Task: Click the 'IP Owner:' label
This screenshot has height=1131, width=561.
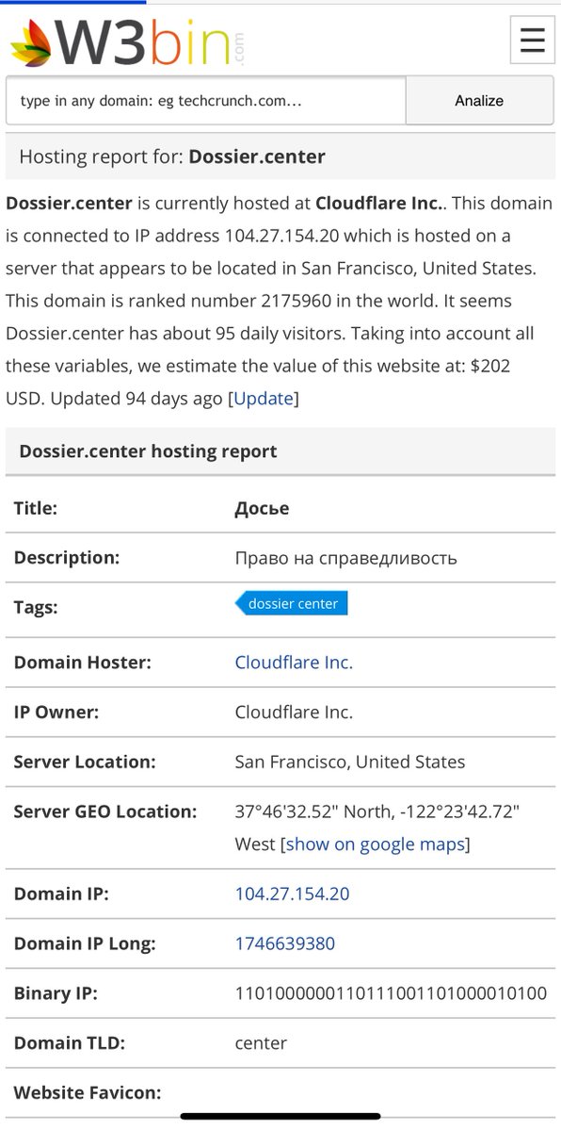Action: click(x=56, y=713)
